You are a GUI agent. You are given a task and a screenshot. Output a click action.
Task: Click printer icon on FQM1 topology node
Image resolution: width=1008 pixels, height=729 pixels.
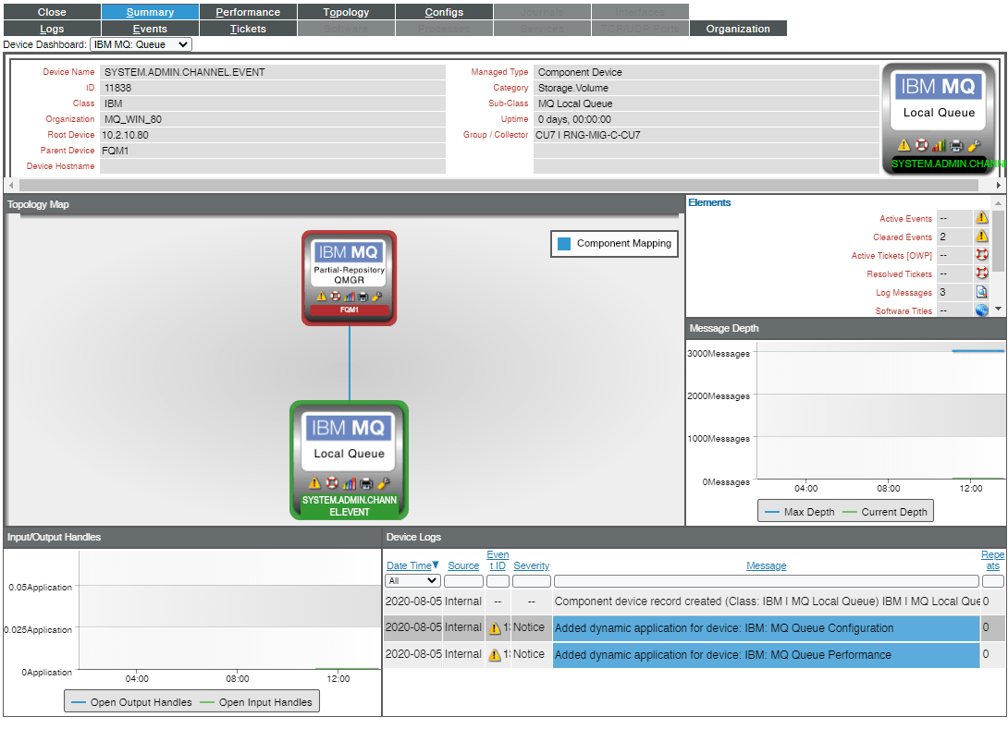tap(363, 296)
